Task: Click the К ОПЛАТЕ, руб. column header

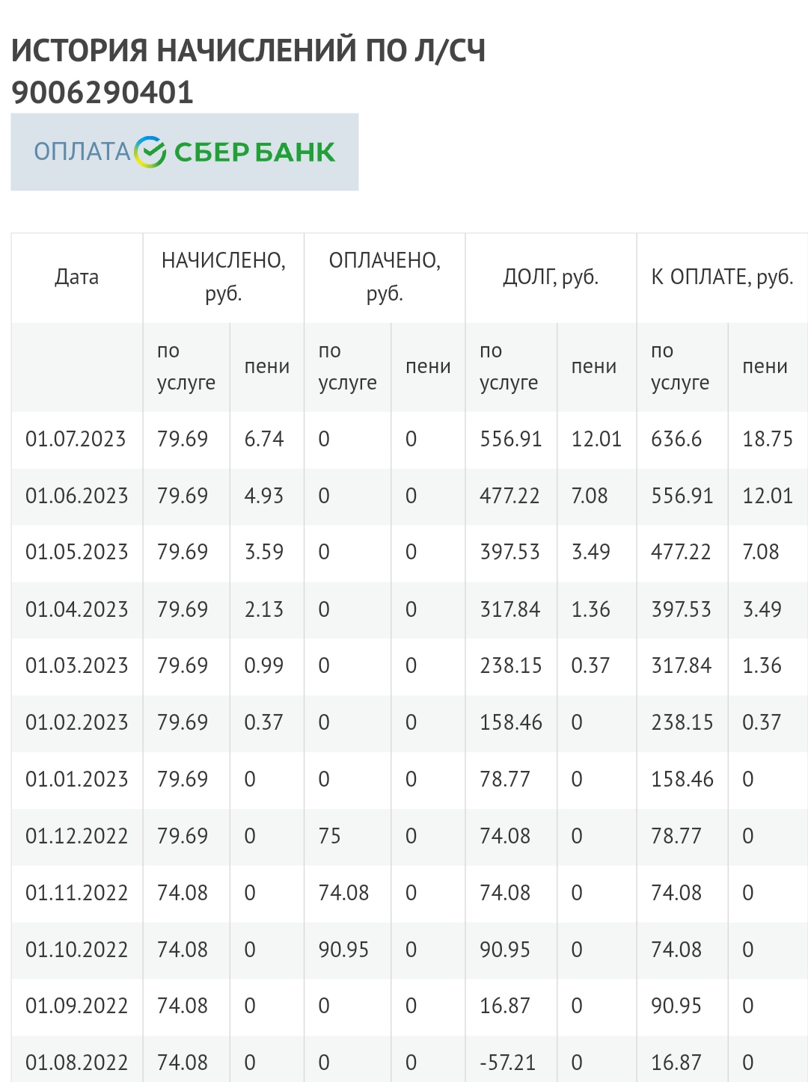Action: coord(722,277)
